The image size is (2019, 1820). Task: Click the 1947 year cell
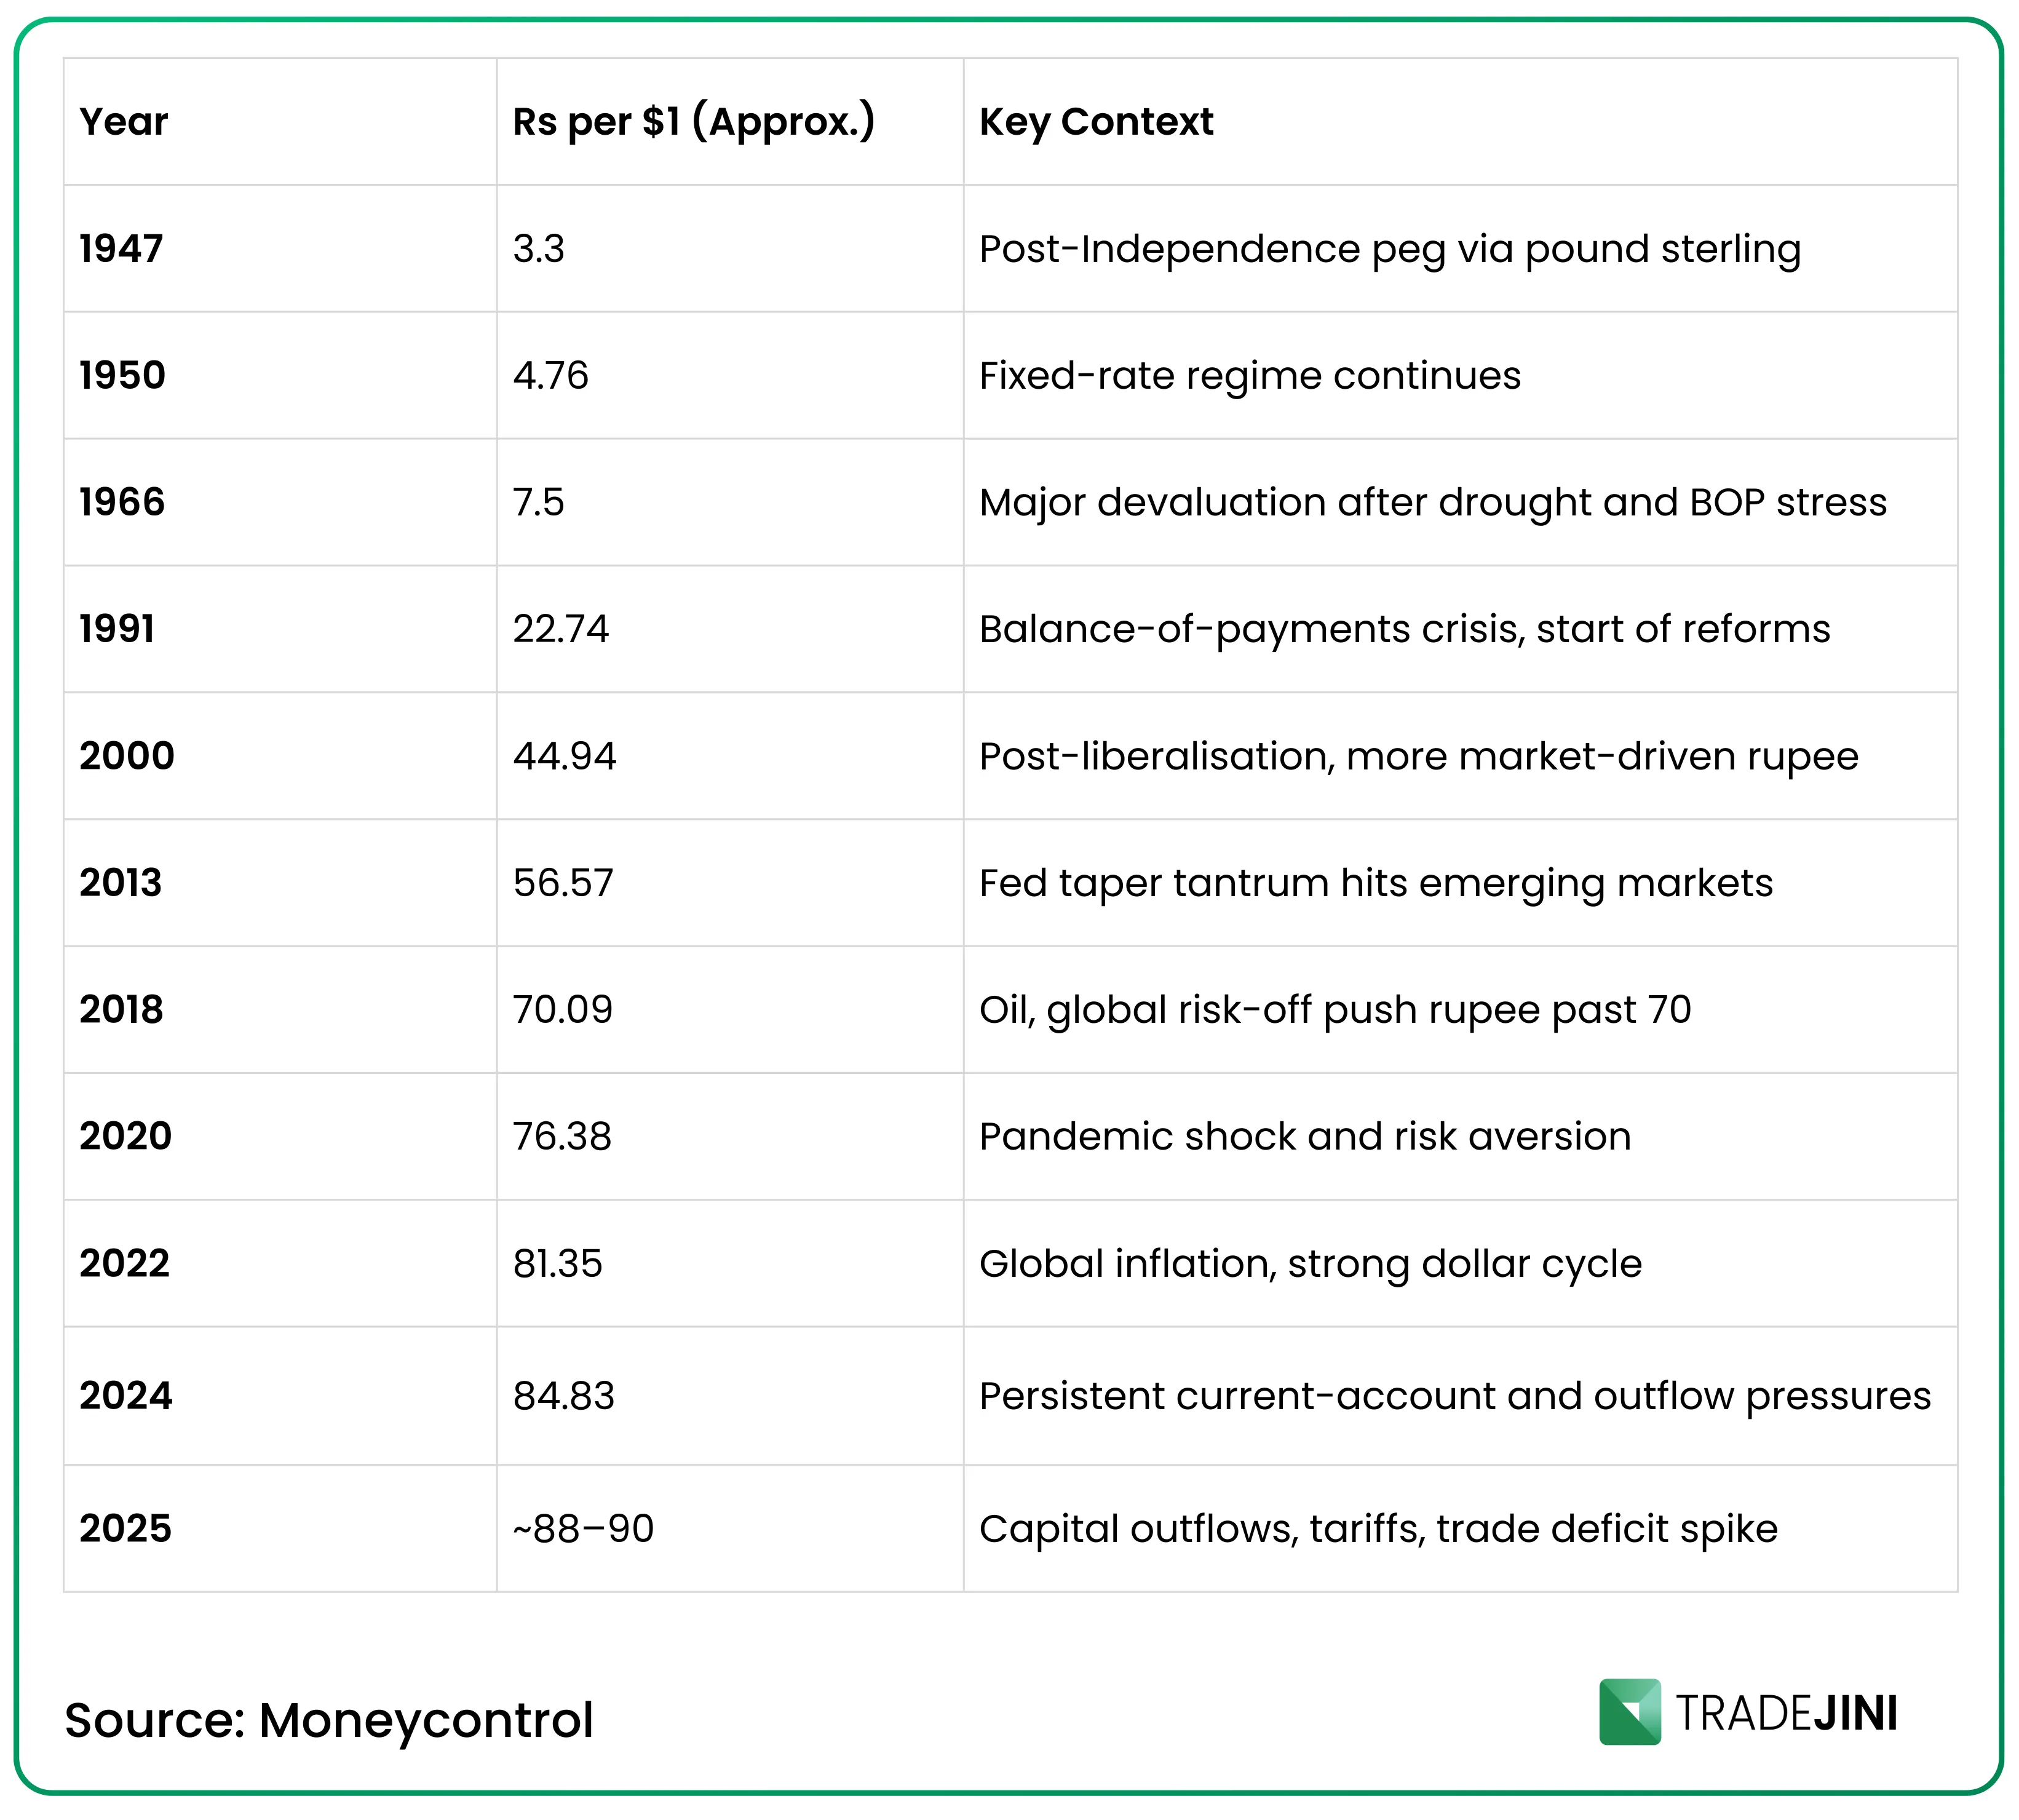coord(121,249)
